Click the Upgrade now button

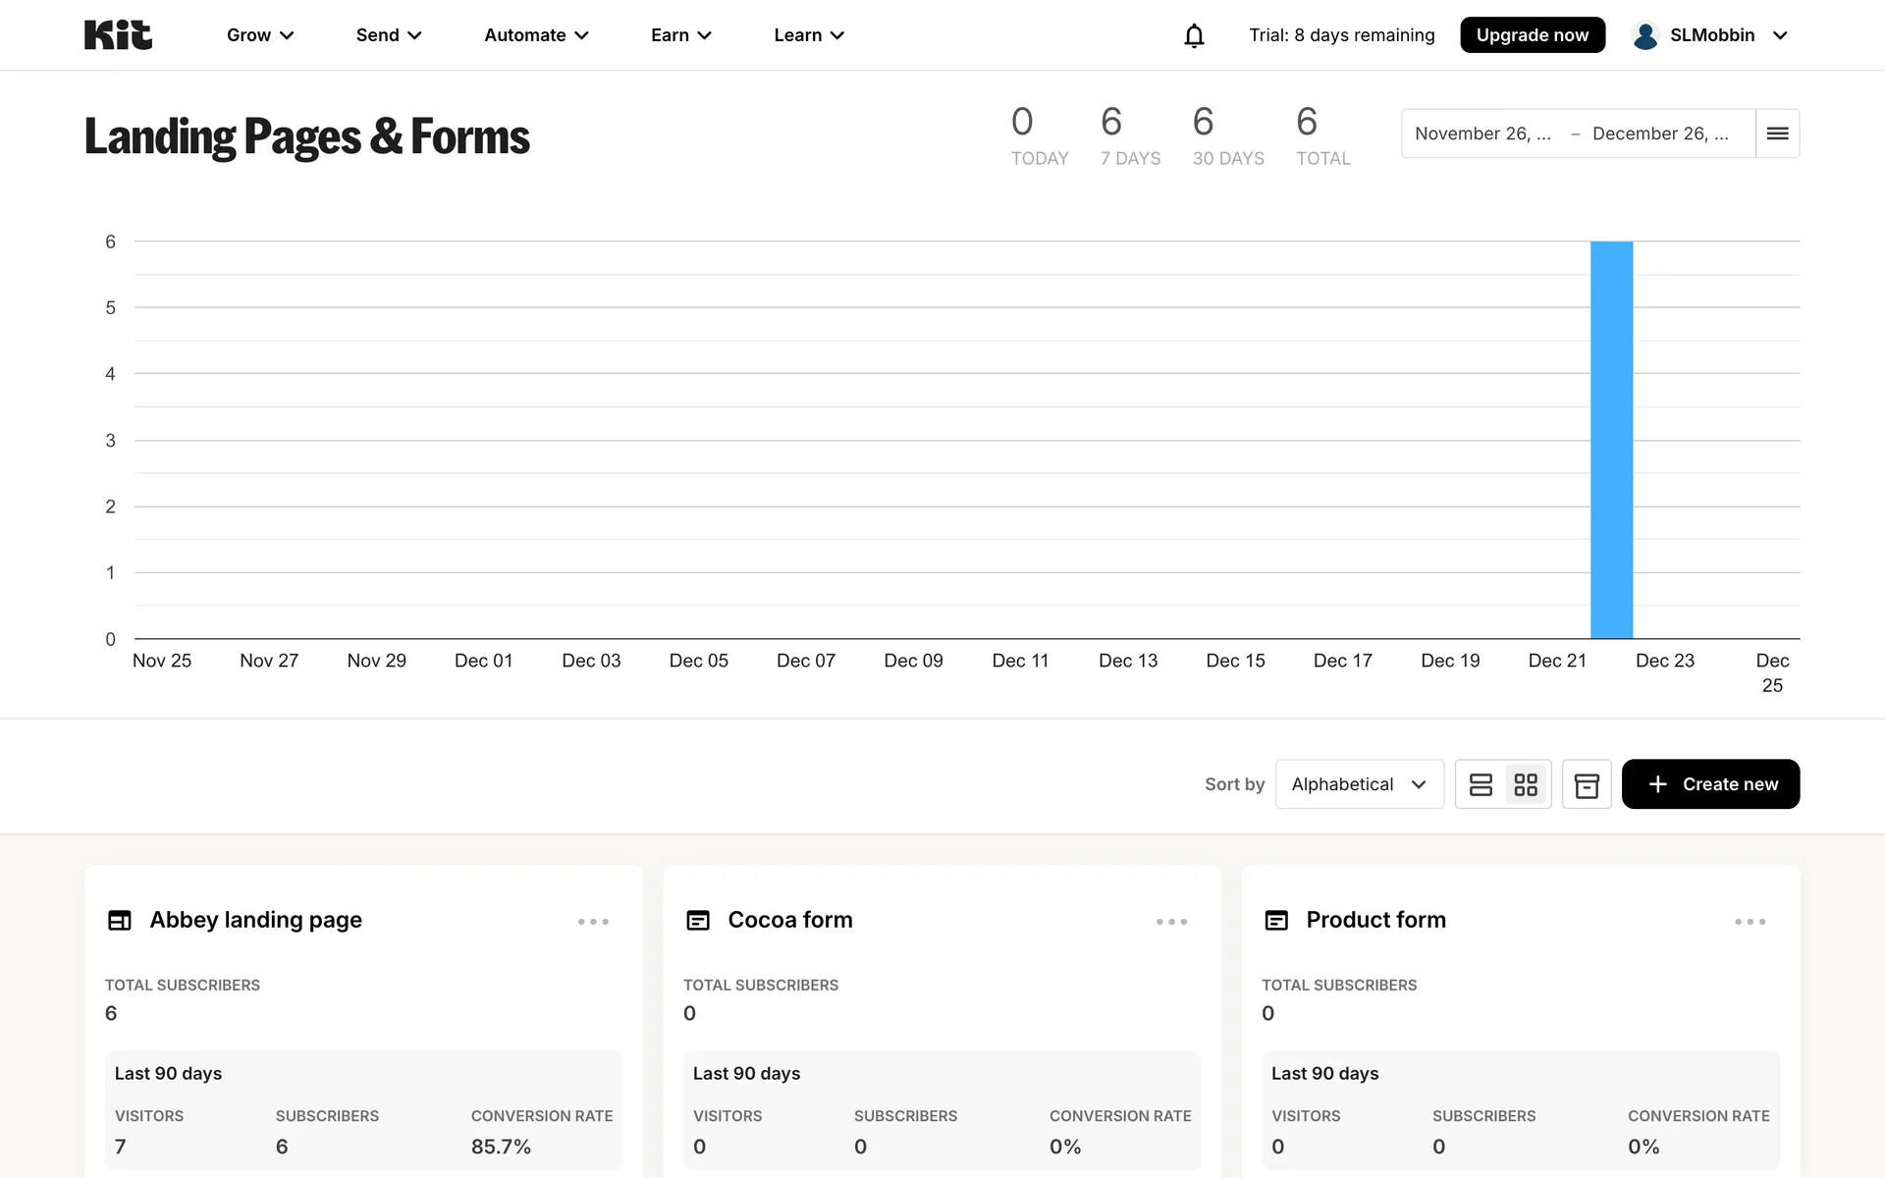point(1532,35)
